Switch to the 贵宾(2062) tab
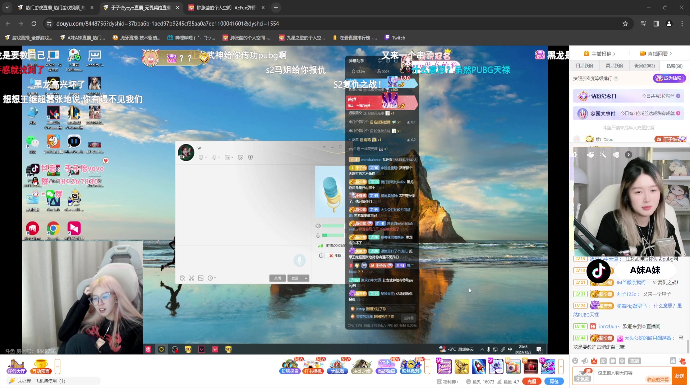The height and width of the screenshot is (388, 690). pyautogui.click(x=644, y=66)
